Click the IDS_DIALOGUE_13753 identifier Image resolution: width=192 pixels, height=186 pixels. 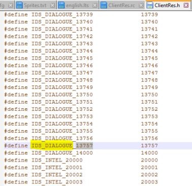(62, 116)
